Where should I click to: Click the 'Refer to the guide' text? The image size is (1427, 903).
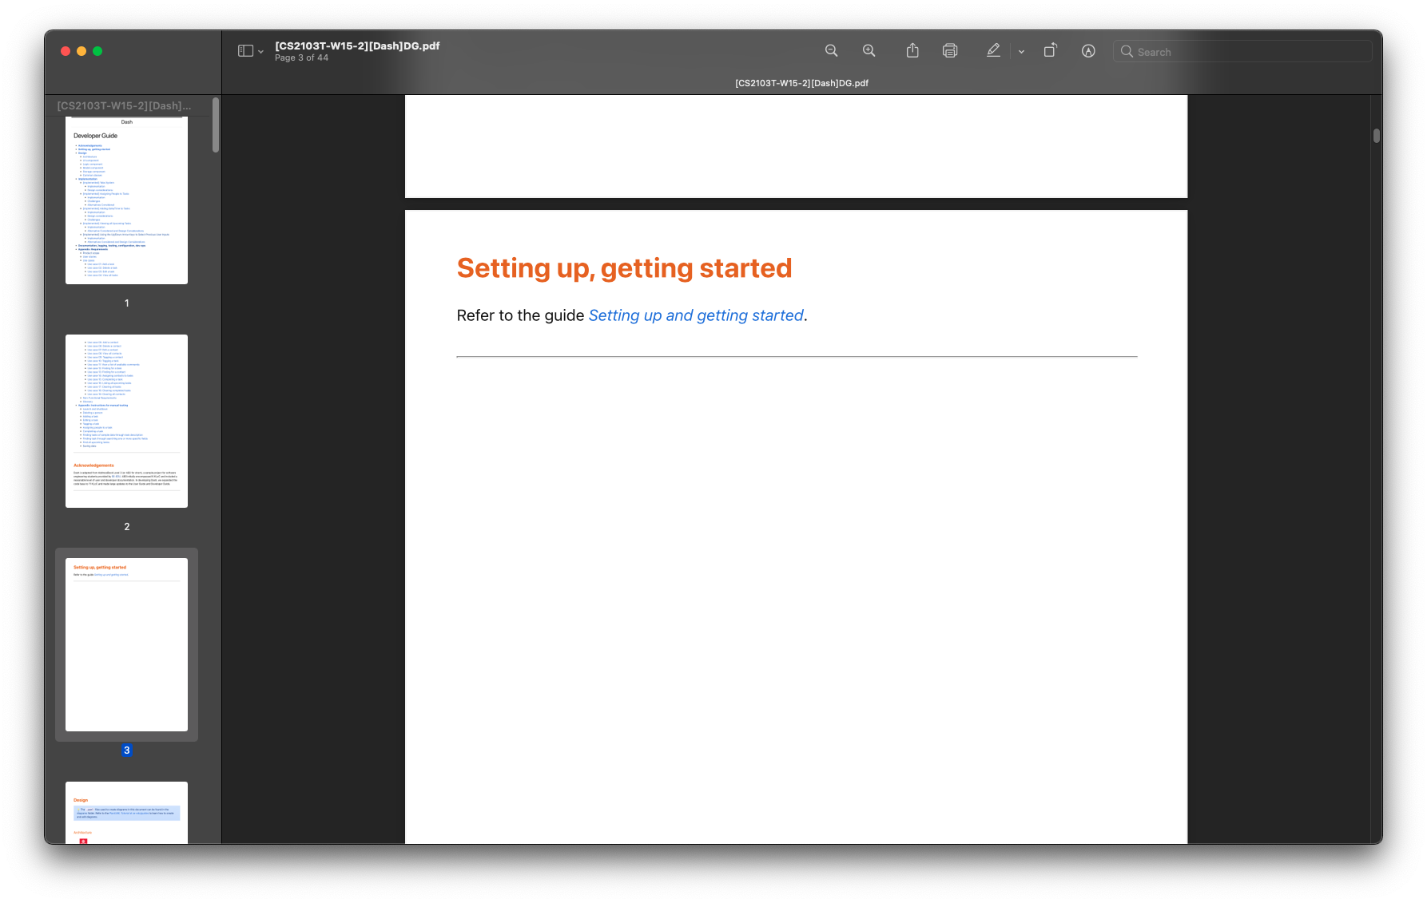[520, 315]
